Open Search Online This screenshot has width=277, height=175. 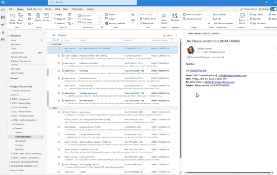[242, 19]
